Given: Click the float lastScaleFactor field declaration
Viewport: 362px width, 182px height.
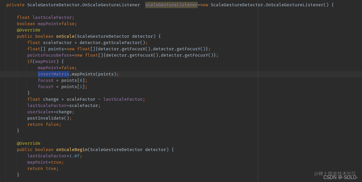Looking at the screenshot, I should click(46, 17).
